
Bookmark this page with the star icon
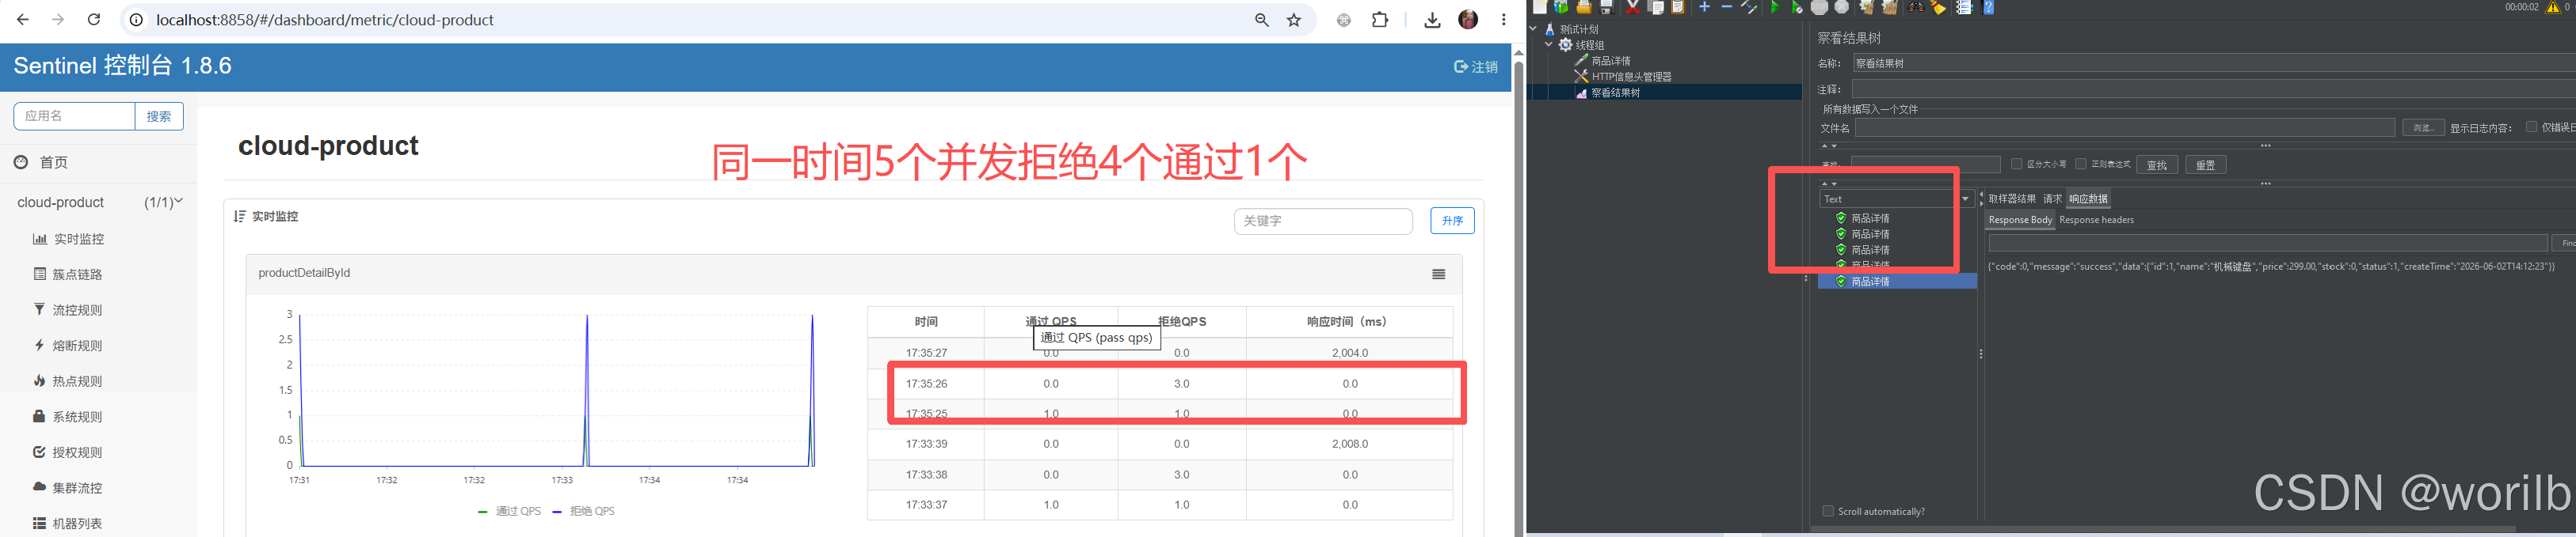(1294, 20)
